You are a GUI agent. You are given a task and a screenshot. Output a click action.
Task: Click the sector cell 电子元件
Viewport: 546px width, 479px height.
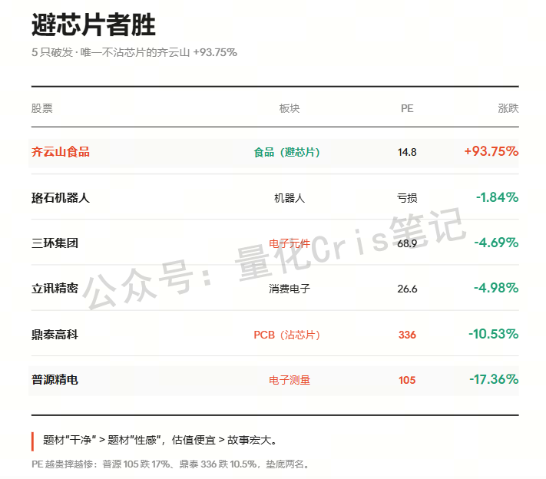[x=290, y=243]
